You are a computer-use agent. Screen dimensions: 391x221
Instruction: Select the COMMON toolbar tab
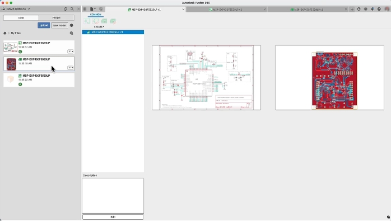[95, 15]
